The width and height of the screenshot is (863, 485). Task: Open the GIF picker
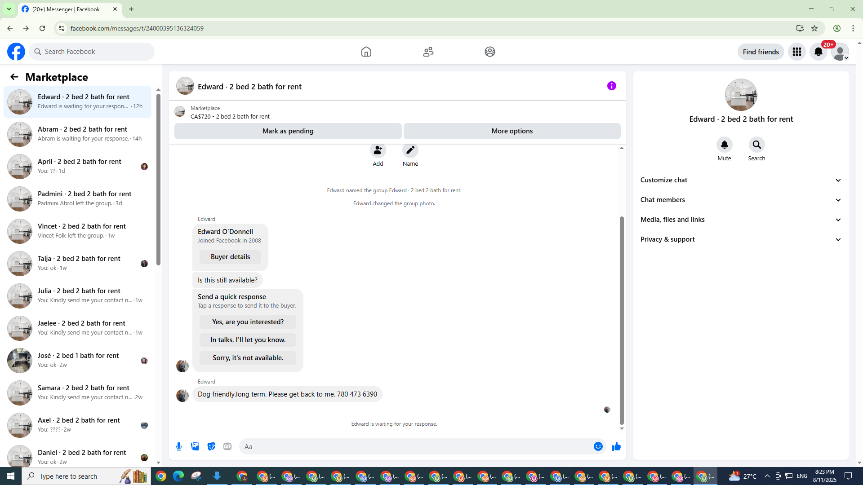[x=227, y=446]
